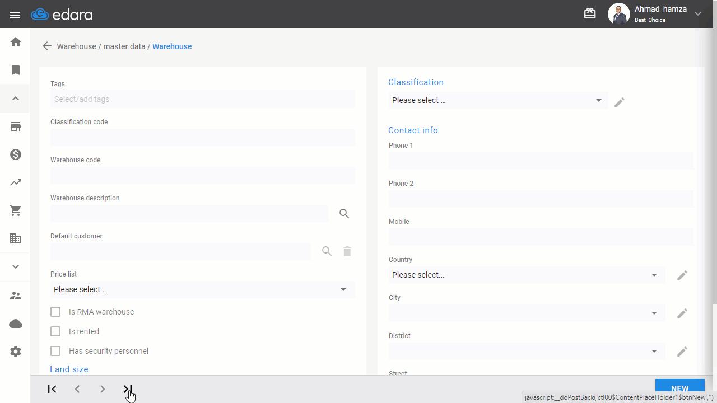This screenshot has width=717, height=403.
Task: Go to Home in sidebar
Action: [x=16, y=42]
